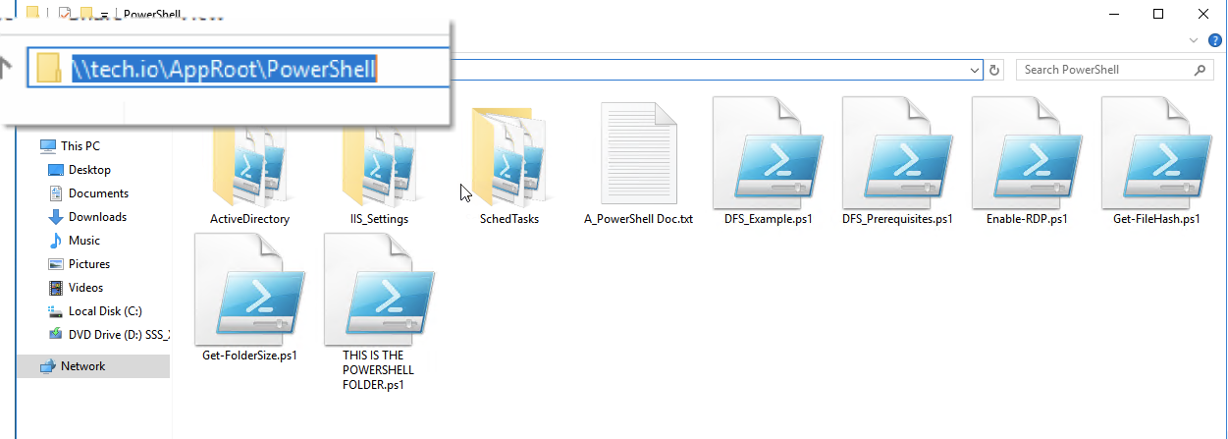Select the A_PowerShell Doc.txt file icon

[x=638, y=155]
